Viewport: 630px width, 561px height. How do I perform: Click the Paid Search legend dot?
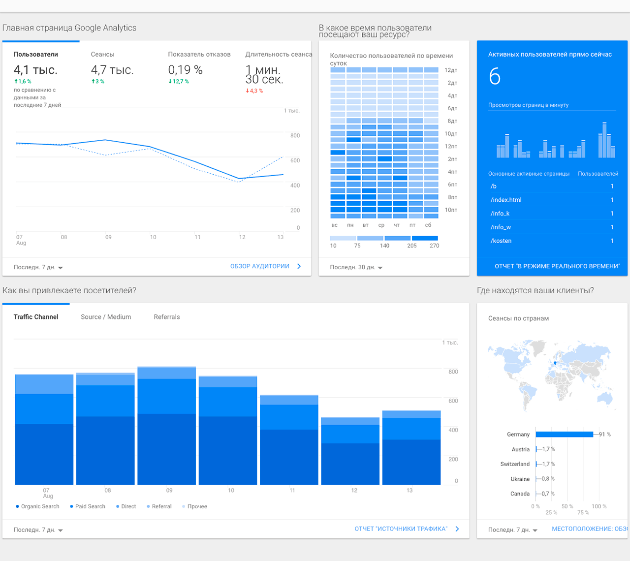coord(71,506)
